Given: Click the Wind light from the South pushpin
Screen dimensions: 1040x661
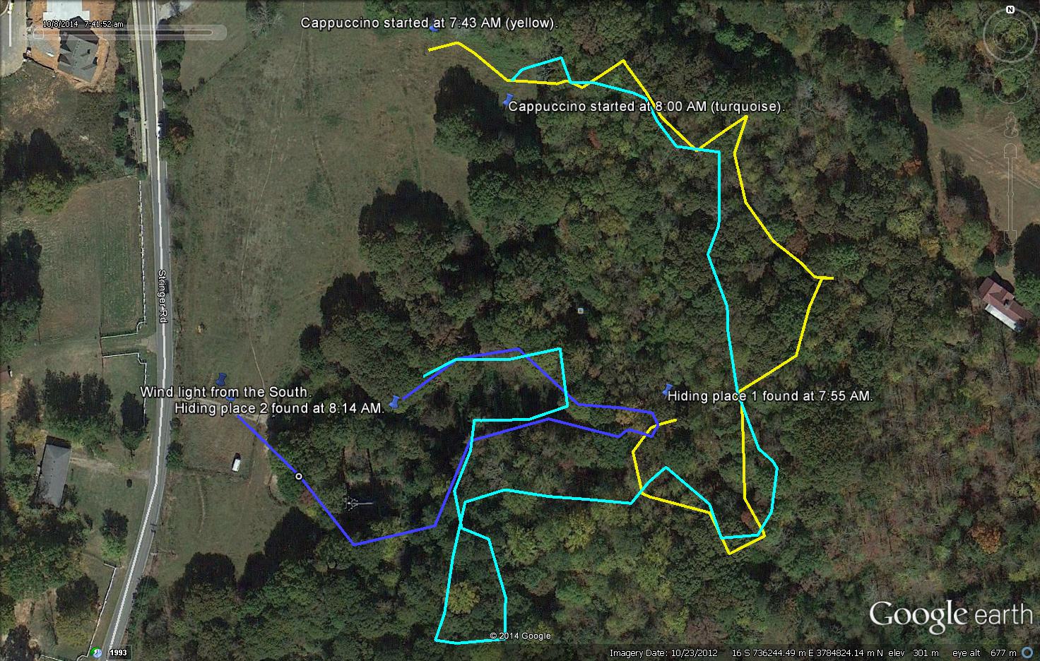Looking at the screenshot, I should [x=221, y=379].
